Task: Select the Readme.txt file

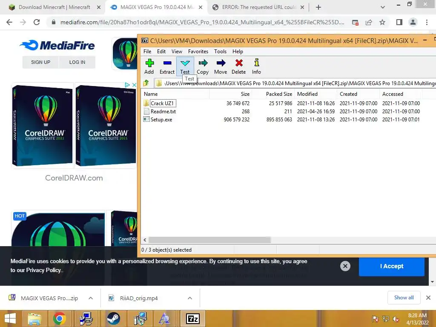Action: pyautogui.click(x=163, y=112)
